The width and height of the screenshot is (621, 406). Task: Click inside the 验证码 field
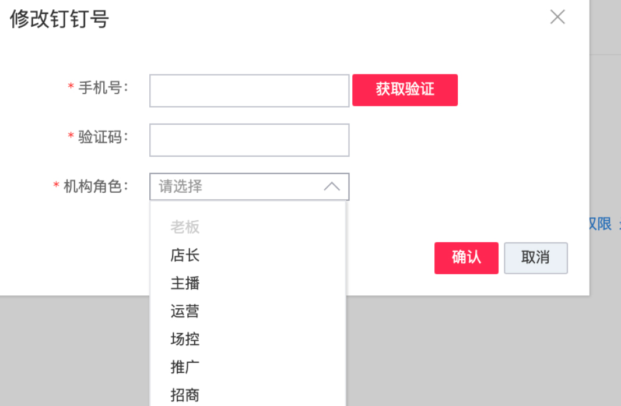pos(249,140)
